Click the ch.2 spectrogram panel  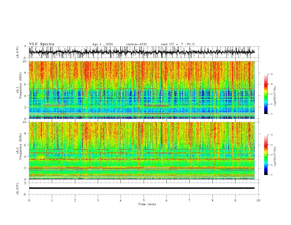142,151
